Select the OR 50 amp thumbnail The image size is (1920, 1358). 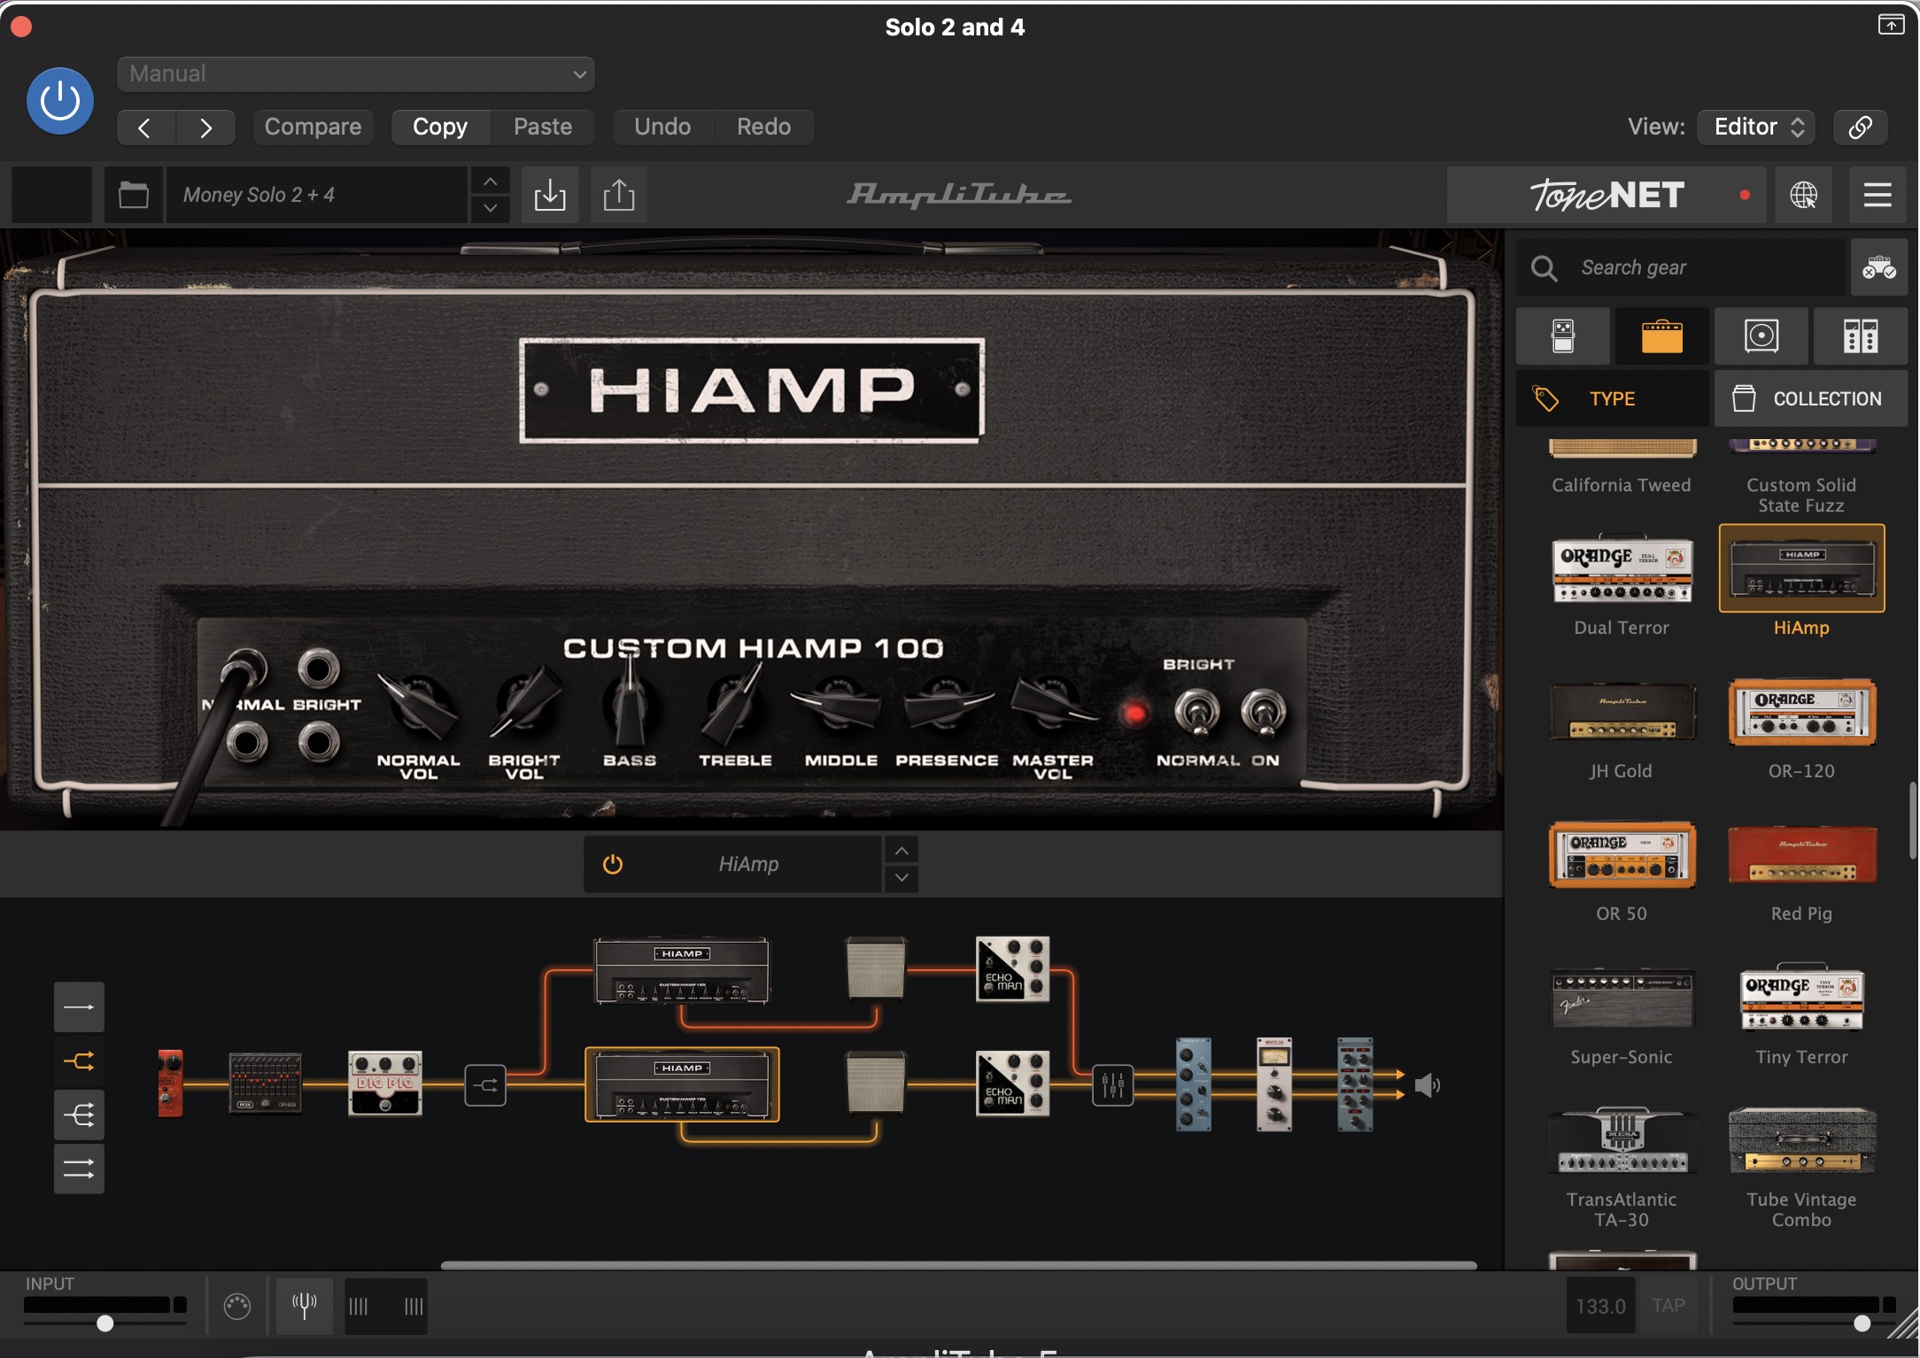(x=1622, y=855)
